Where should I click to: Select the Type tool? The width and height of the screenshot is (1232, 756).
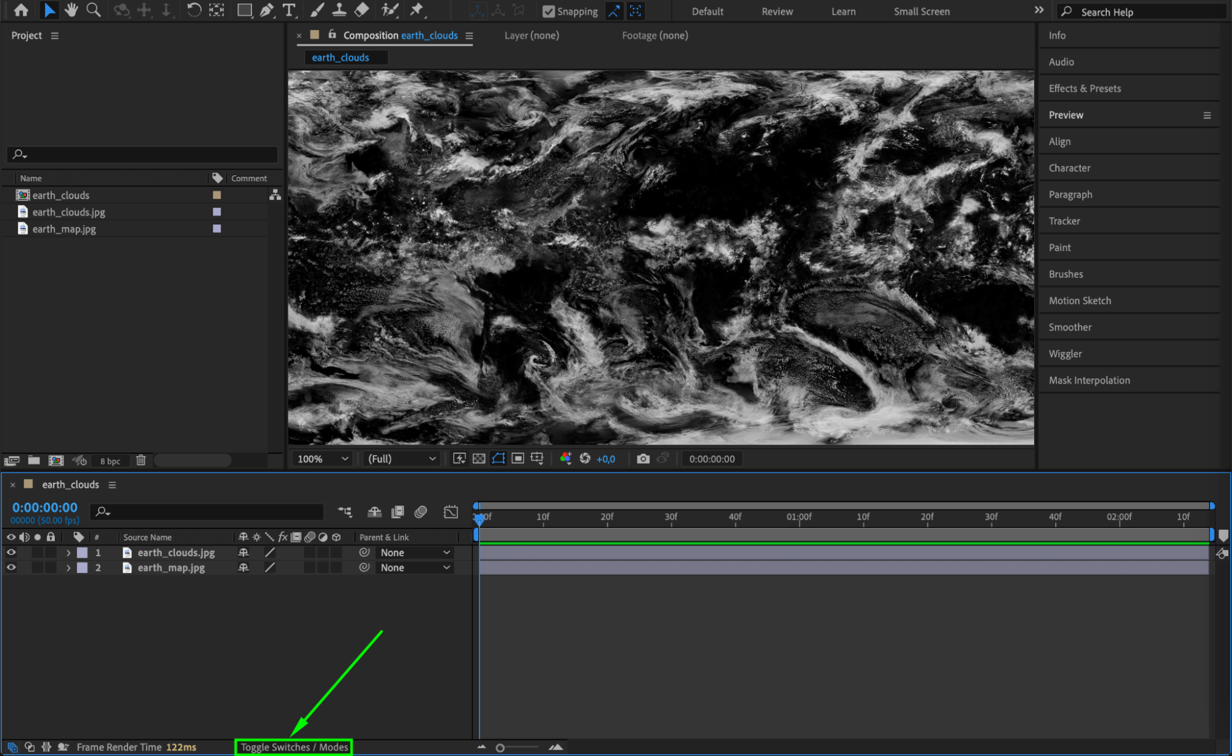288,10
